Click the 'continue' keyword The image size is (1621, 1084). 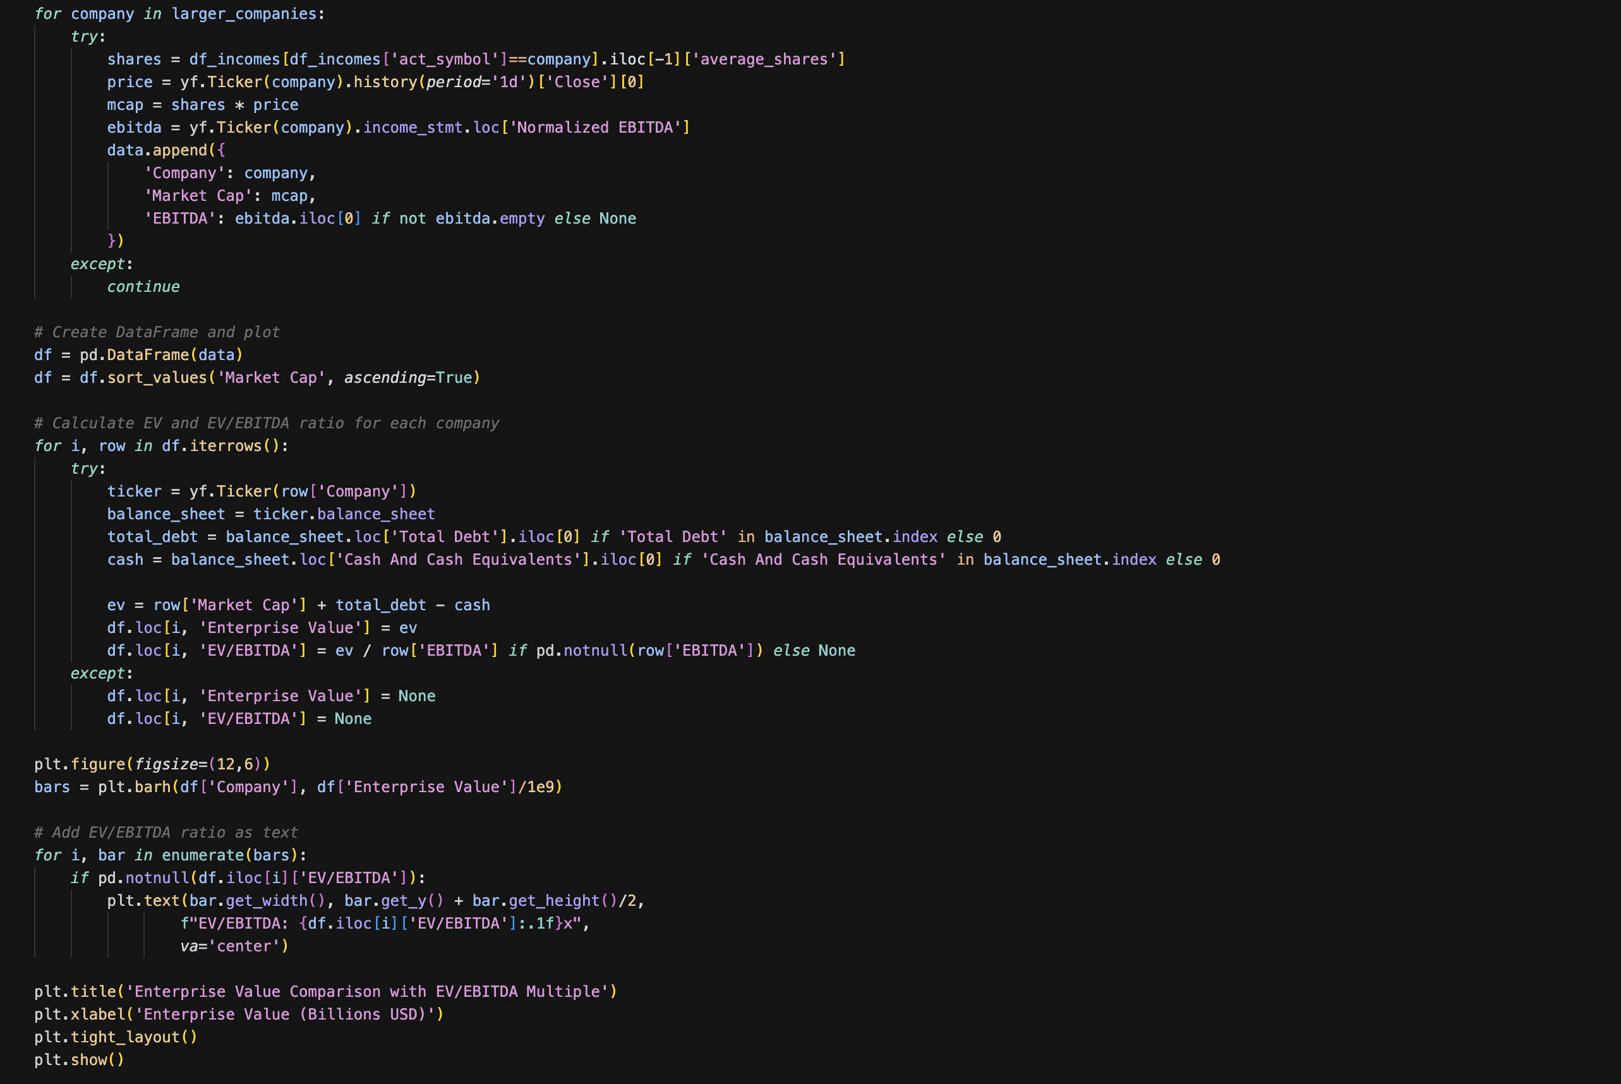(x=143, y=287)
